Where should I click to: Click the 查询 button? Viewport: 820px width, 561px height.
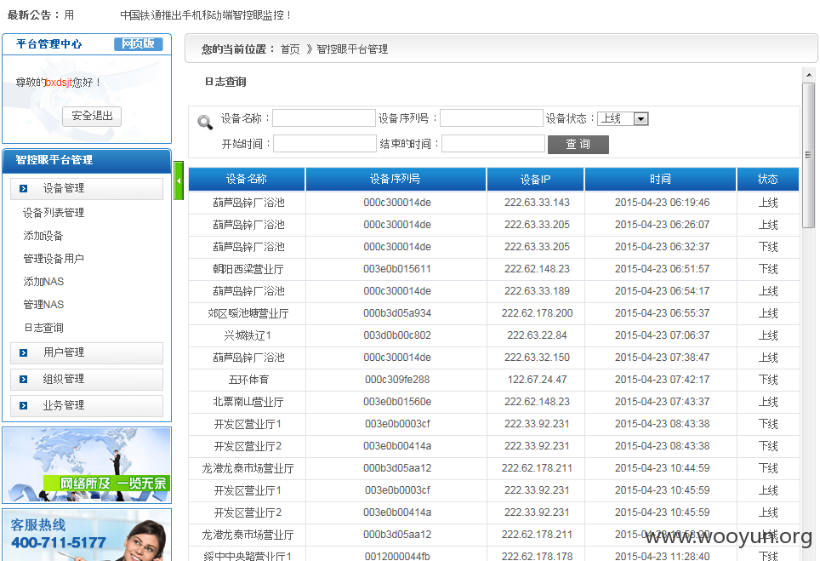point(578,145)
